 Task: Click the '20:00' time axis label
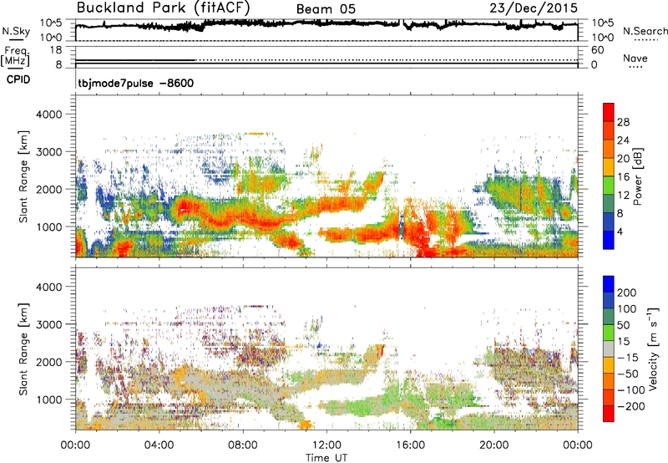(493, 445)
